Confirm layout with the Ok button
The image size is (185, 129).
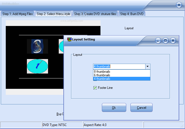[x=114, y=107]
